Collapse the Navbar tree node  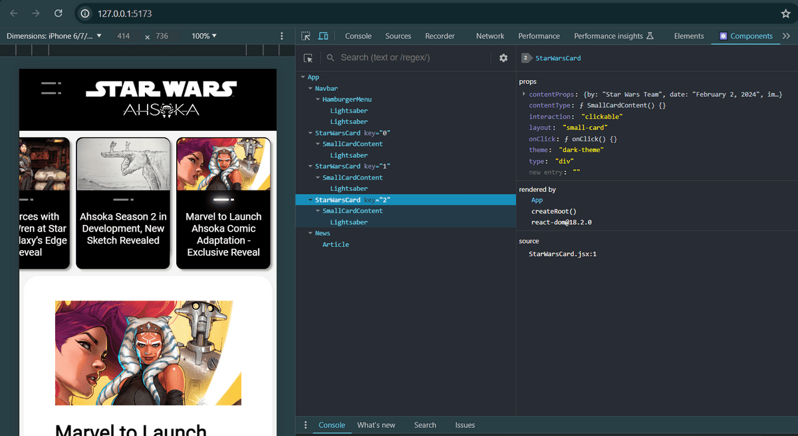(310, 88)
